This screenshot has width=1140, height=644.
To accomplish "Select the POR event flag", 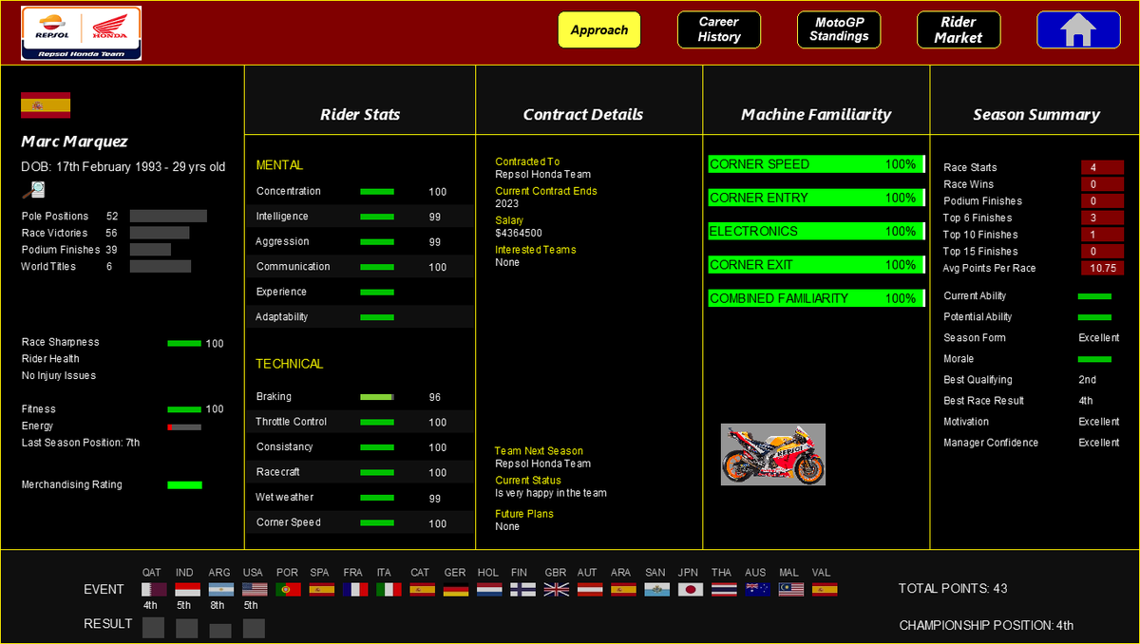I will (288, 589).
